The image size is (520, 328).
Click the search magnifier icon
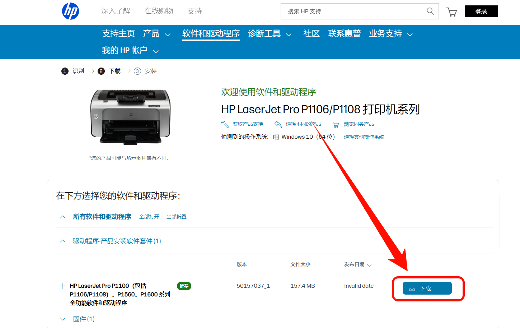tap(430, 11)
